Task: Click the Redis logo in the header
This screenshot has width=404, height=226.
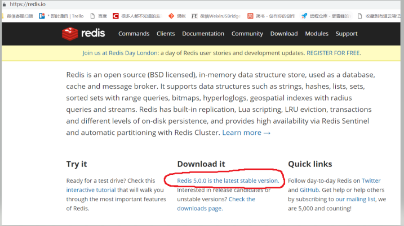Action: (x=83, y=34)
